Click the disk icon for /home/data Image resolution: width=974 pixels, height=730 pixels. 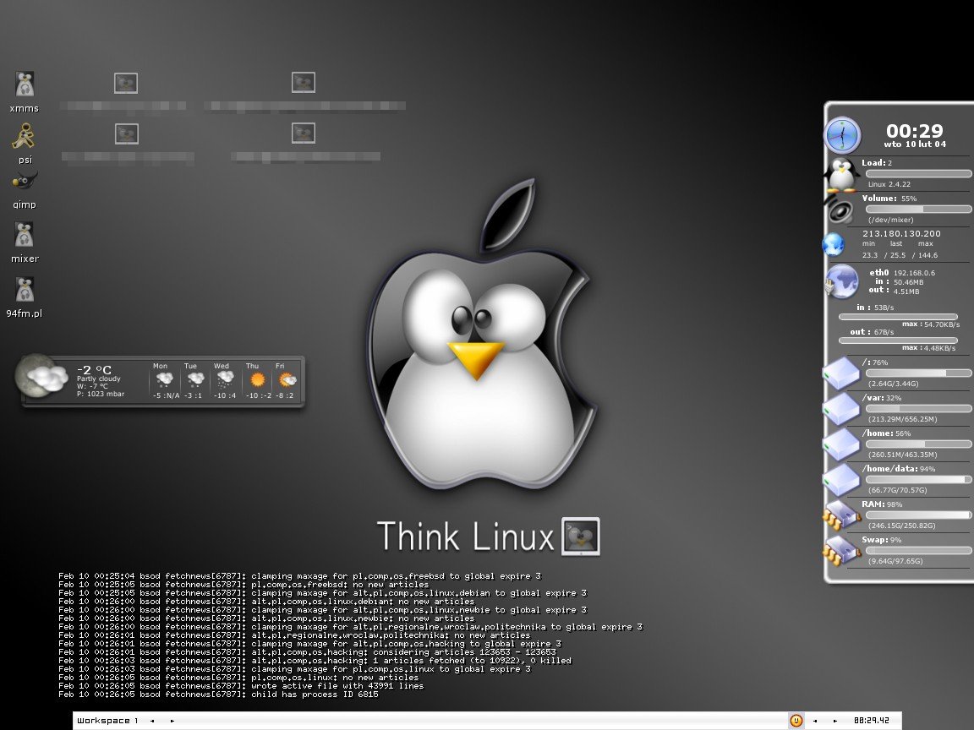pyautogui.click(x=841, y=480)
